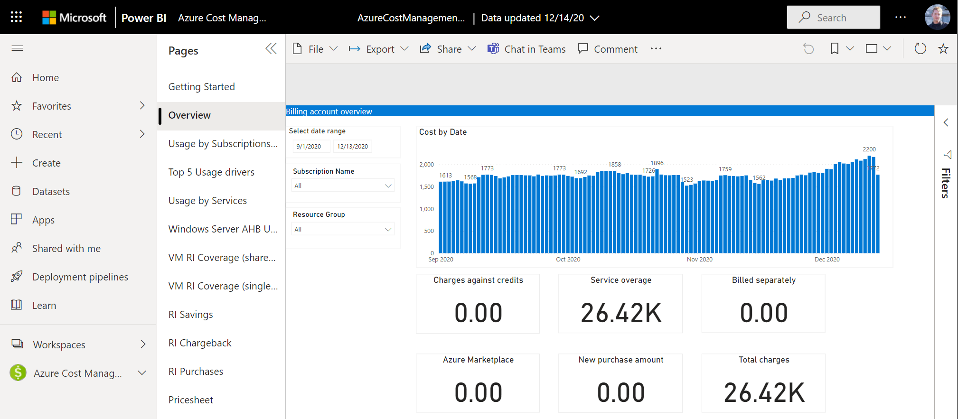This screenshot has width=958, height=419.
Task: Open Top 5 Usage drivers page
Action: pos(221,172)
